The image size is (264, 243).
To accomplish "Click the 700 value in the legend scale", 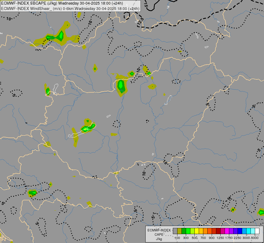I will 203,238.
